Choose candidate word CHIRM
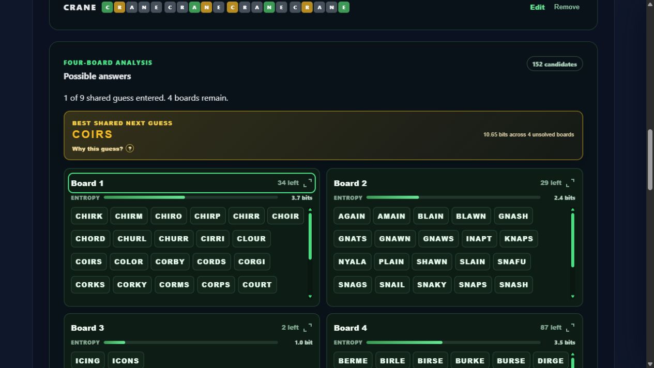 click(x=129, y=216)
